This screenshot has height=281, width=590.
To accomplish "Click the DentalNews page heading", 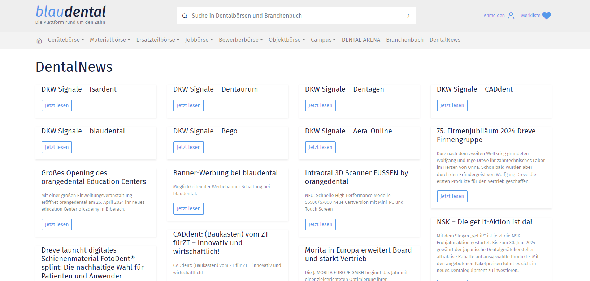I will pos(74,67).
